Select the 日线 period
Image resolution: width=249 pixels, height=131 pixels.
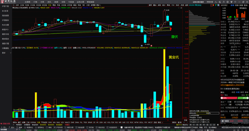tap(50, 5)
